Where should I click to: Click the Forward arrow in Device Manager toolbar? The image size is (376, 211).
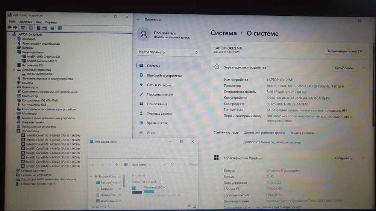pyautogui.click(x=15, y=27)
